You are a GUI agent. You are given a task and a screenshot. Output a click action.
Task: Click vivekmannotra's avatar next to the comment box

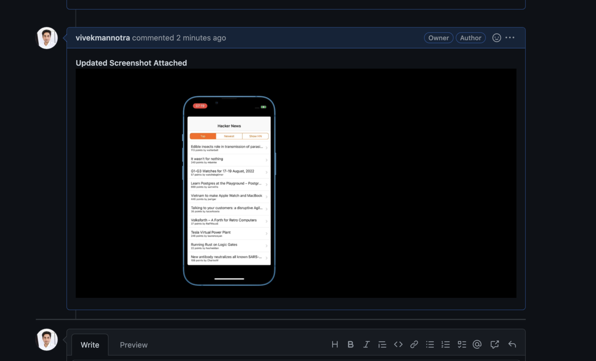pyautogui.click(x=47, y=340)
